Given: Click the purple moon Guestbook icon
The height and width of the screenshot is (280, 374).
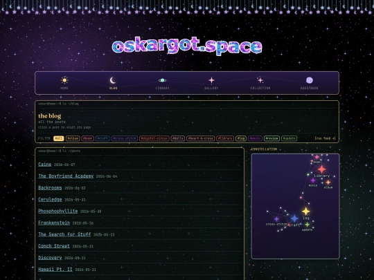Looking at the screenshot, I should pos(310,80).
